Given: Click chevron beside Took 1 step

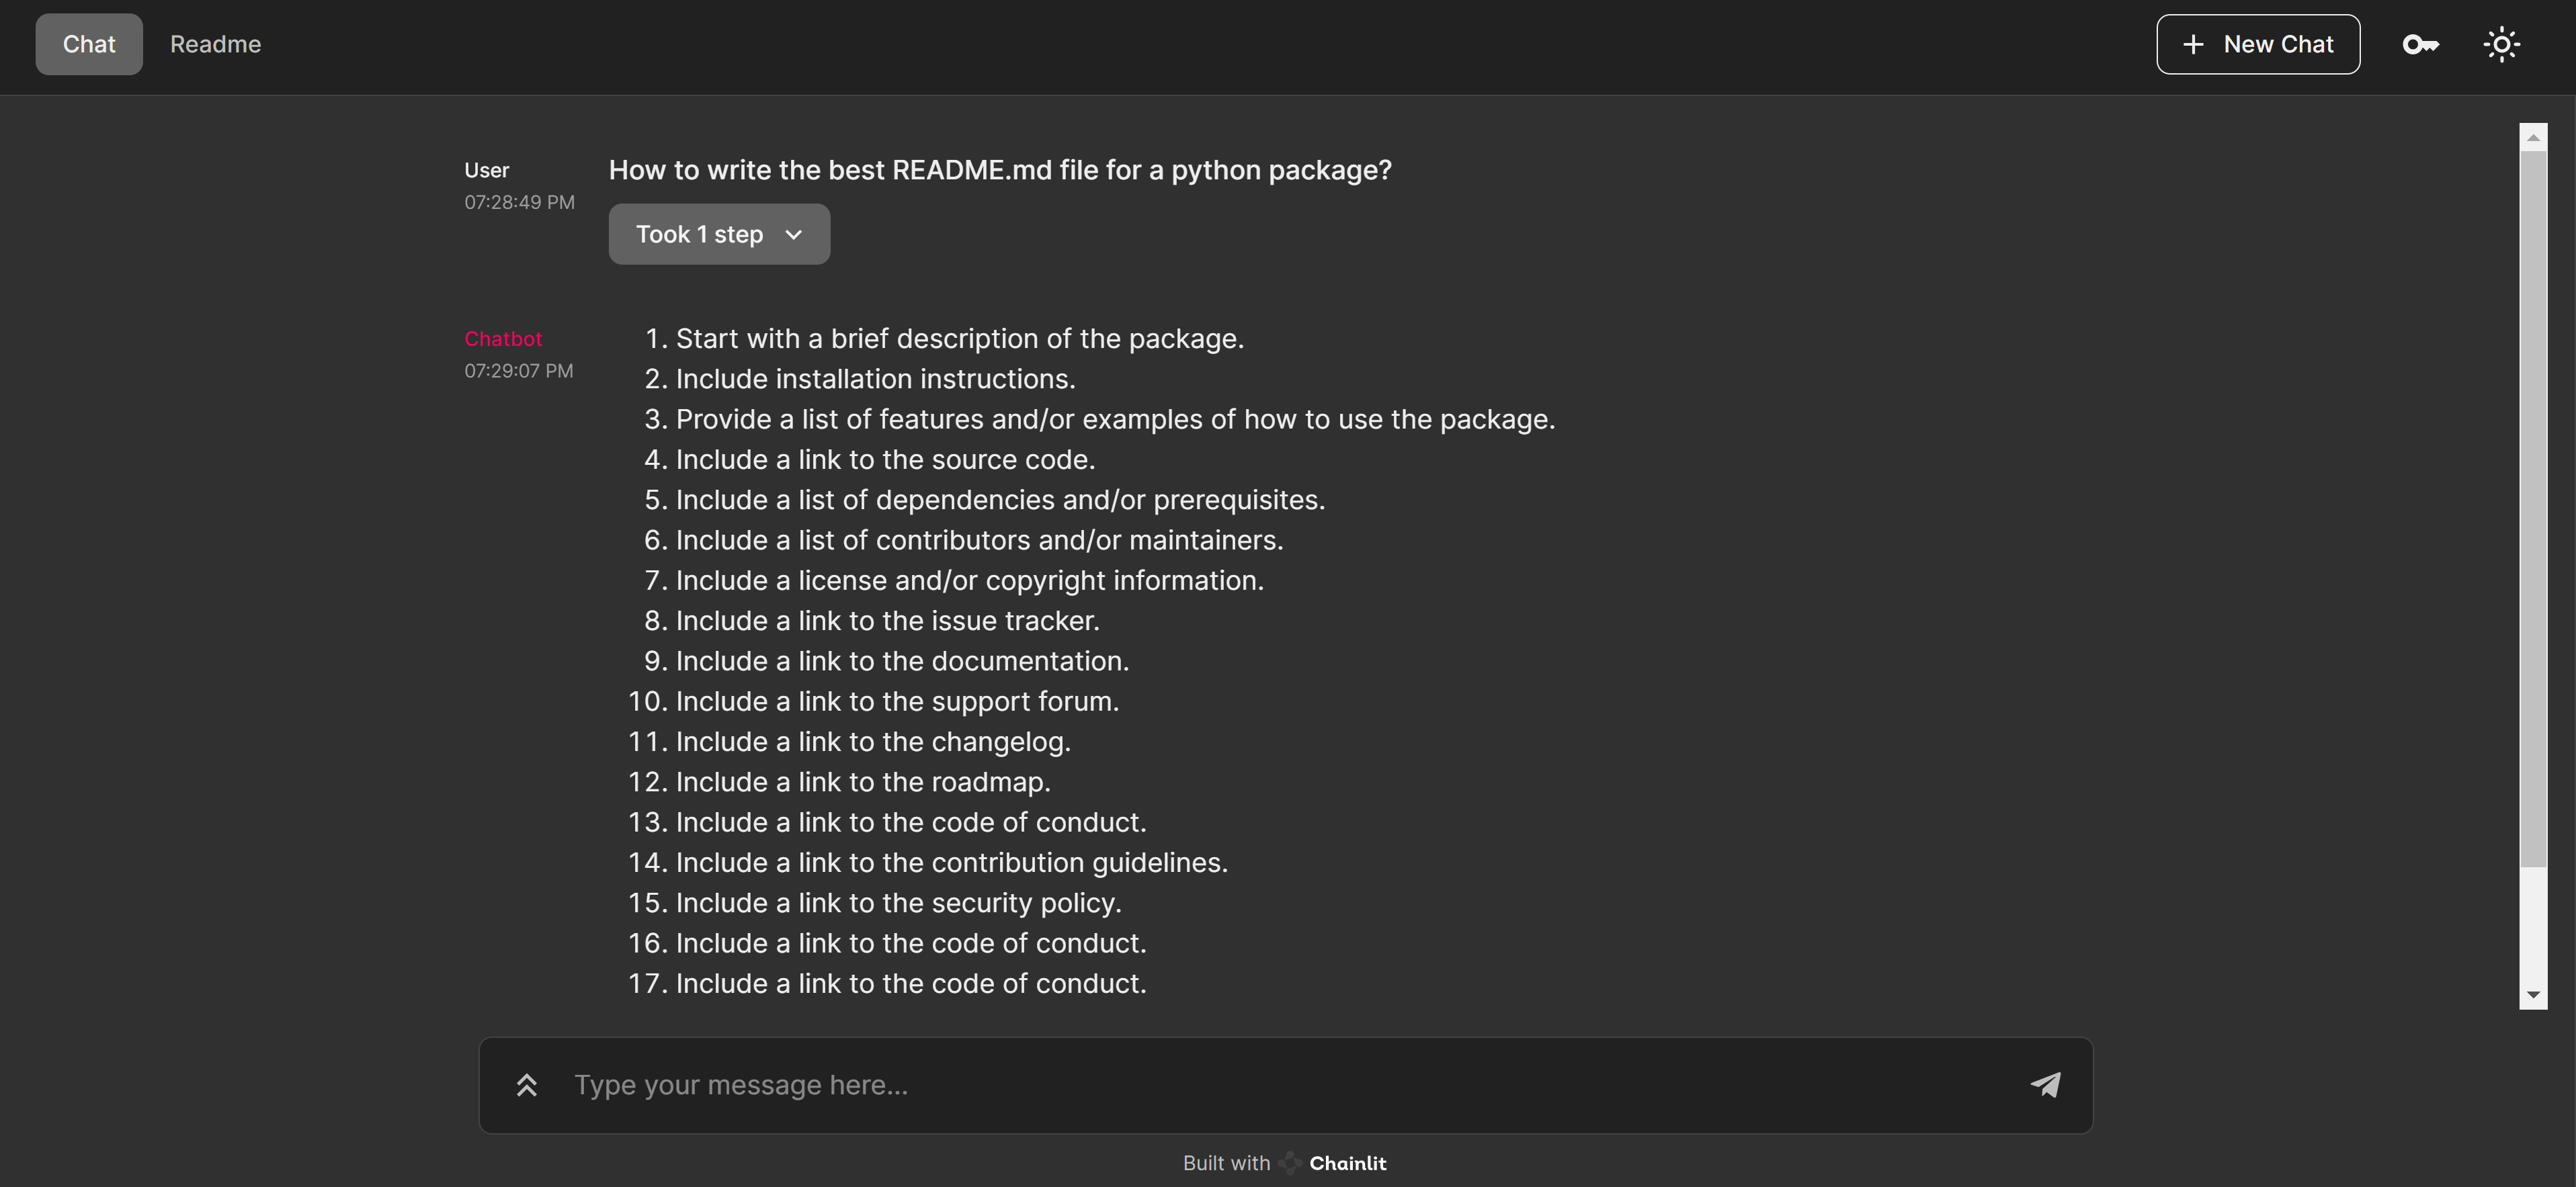Looking at the screenshot, I should (x=794, y=235).
